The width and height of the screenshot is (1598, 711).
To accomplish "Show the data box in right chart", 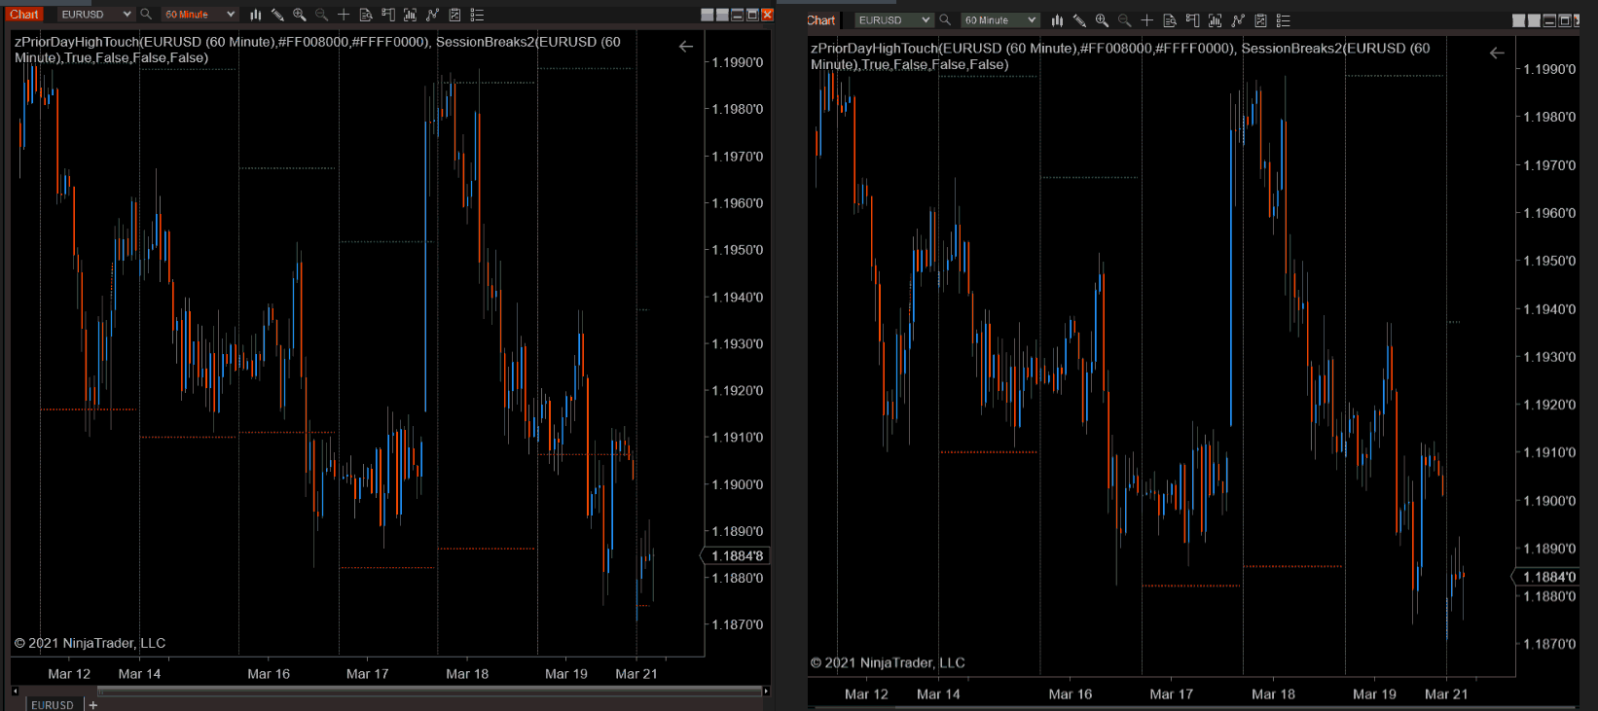I will pos(1170,20).
